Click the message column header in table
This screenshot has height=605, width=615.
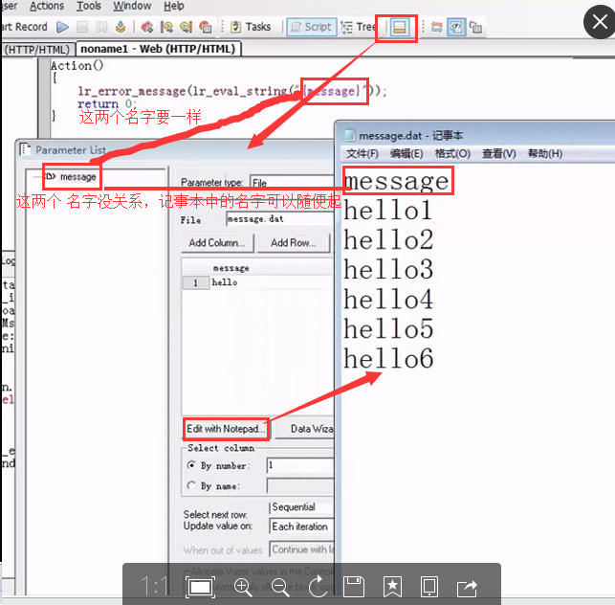(231, 268)
